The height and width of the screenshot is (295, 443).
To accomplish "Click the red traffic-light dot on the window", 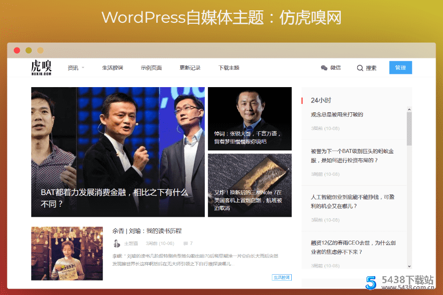I will click(x=17, y=50).
